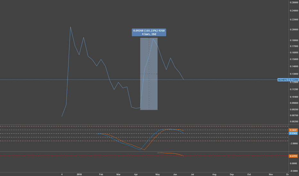Click the 0.12288 current price tag
The width and height of the screenshot is (299, 176).
(x=294, y=80)
